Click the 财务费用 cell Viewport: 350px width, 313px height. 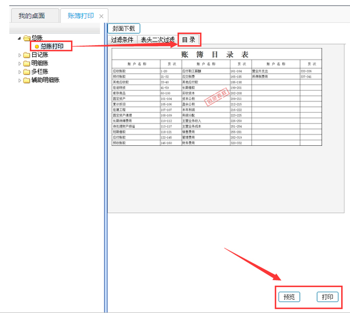[x=206, y=143]
